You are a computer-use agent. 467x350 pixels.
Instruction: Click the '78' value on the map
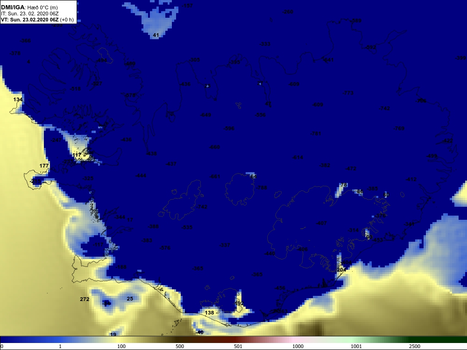click(344, 185)
